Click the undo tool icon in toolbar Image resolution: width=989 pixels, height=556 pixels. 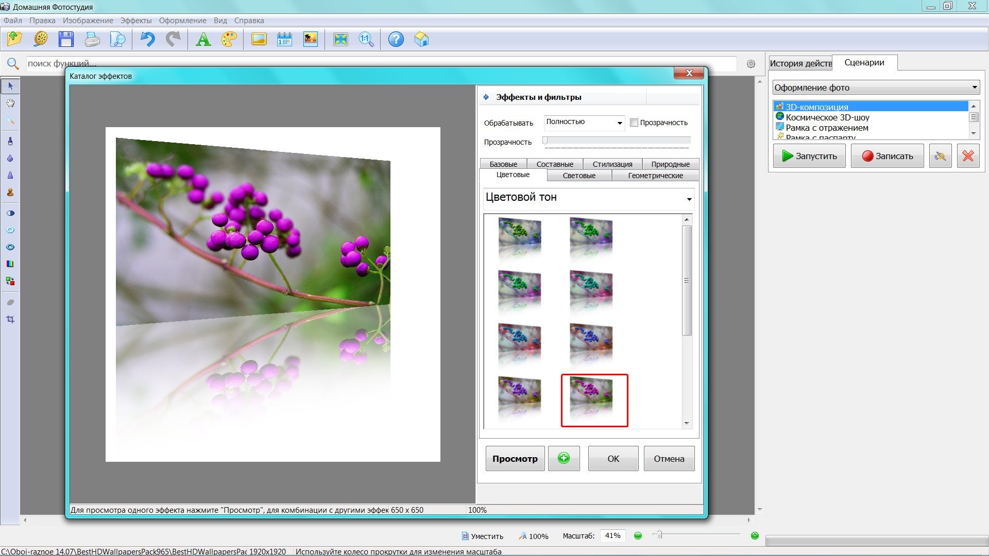pos(147,39)
